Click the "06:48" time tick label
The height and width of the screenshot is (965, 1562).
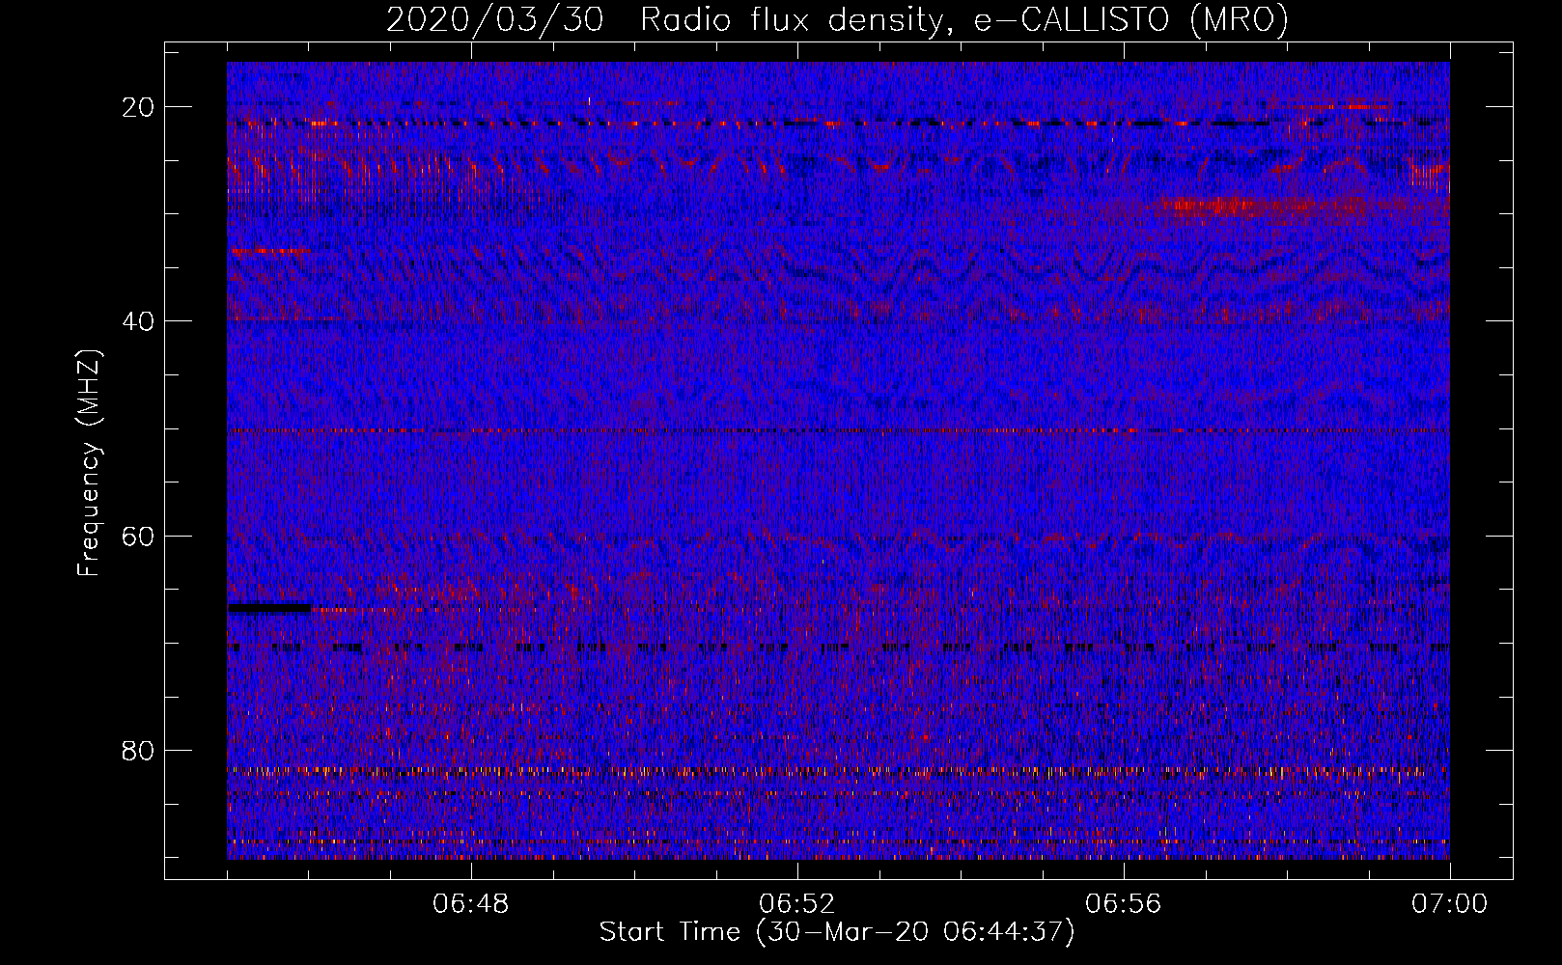471,904
